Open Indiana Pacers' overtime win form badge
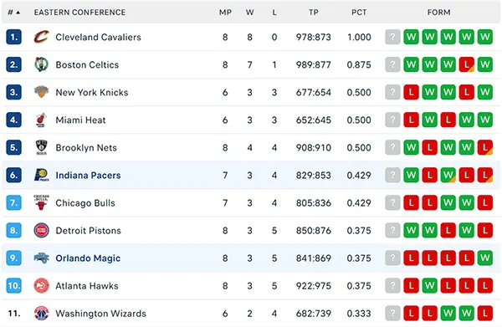Screen dimensions: 502x327 448,175
